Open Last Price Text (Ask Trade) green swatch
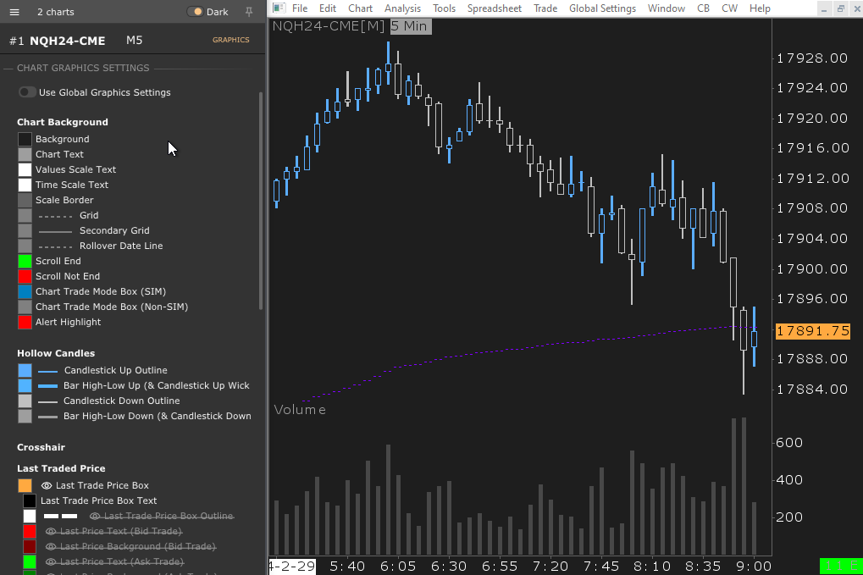The width and height of the screenshot is (863, 575). tap(29, 561)
